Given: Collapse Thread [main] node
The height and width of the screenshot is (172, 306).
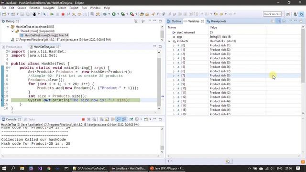Looking at the screenshot, I should [12, 31].
